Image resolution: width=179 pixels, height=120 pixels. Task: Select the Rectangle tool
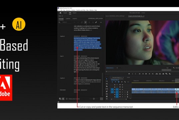tap(107, 94)
